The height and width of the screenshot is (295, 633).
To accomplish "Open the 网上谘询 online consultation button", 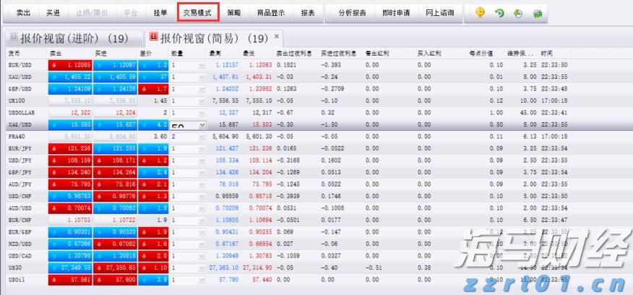I will coord(440,13).
